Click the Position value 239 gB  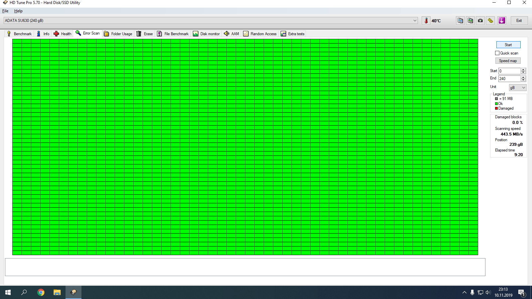(x=516, y=145)
